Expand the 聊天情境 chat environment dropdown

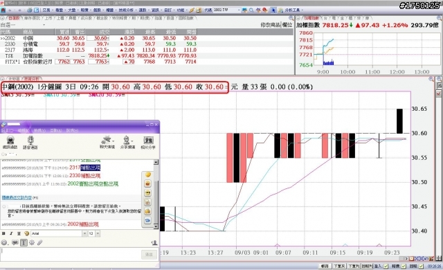coord(114,141)
